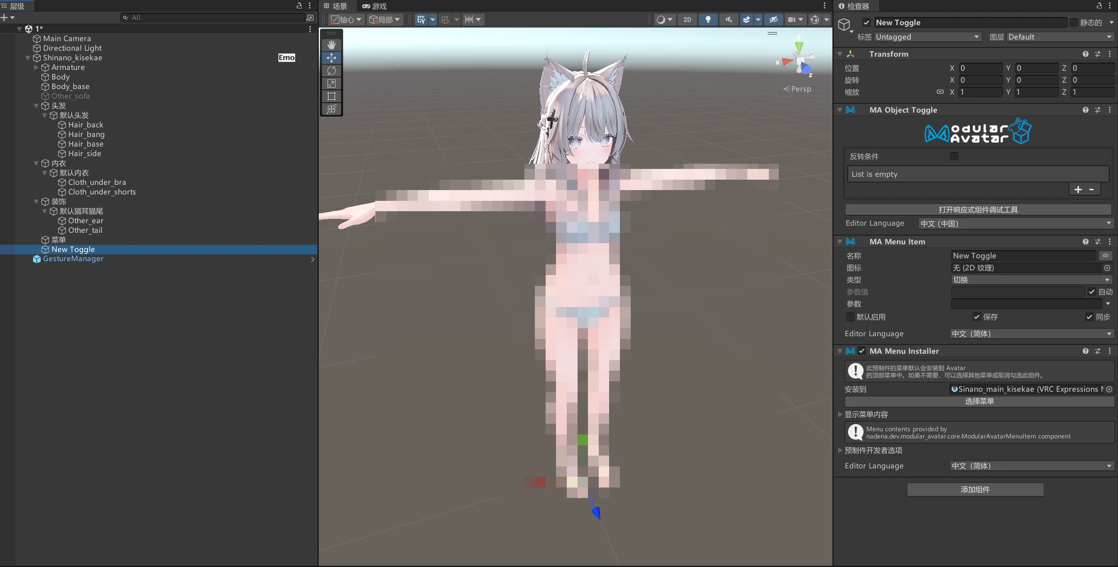Image resolution: width=1118 pixels, height=567 pixels.
Task: Click the link icon beside name field
Action: point(1105,256)
